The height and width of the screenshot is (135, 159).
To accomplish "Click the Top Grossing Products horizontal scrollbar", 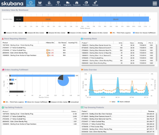I will pyautogui.click(x=118, y=134).
